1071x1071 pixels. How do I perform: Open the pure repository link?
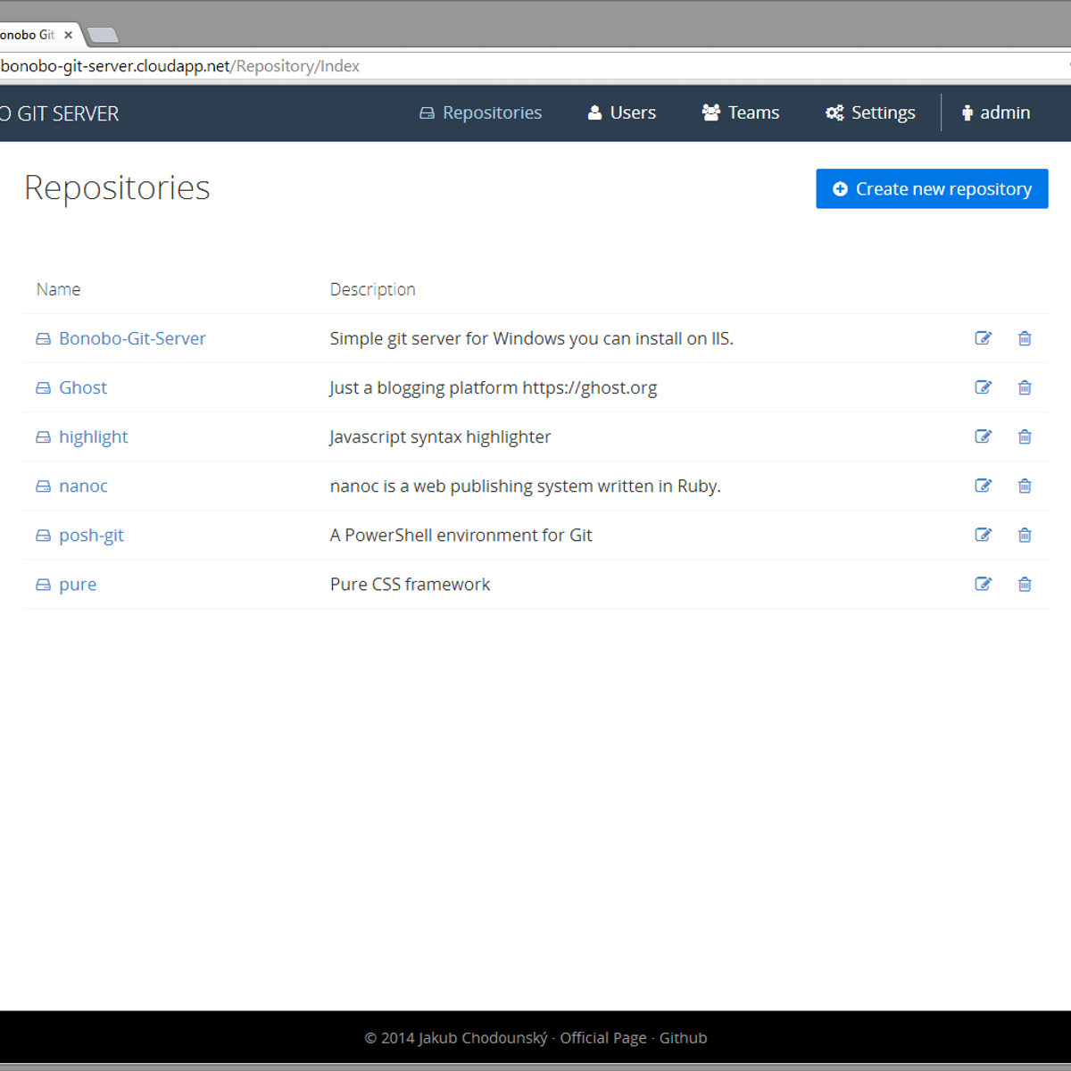(x=78, y=585)
